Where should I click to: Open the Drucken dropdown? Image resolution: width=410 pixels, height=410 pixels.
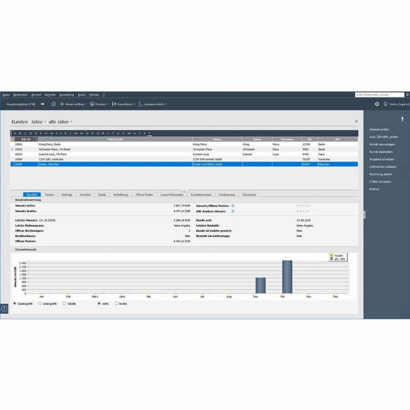click(108, 104)
